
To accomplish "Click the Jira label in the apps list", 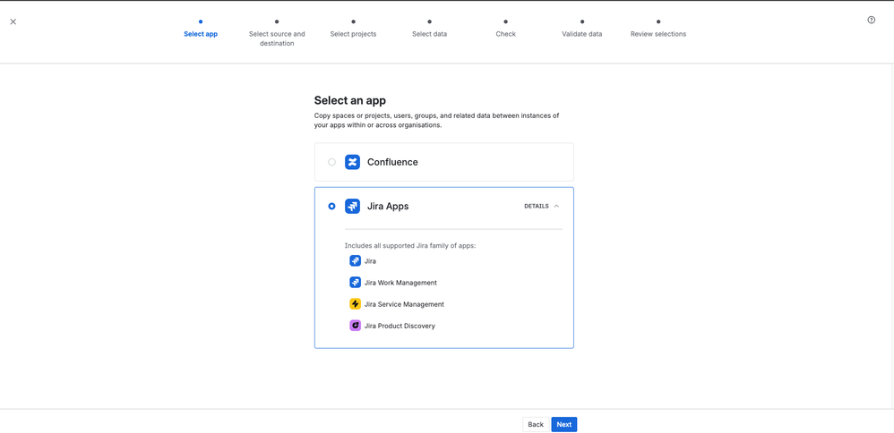I will point(370,261).
